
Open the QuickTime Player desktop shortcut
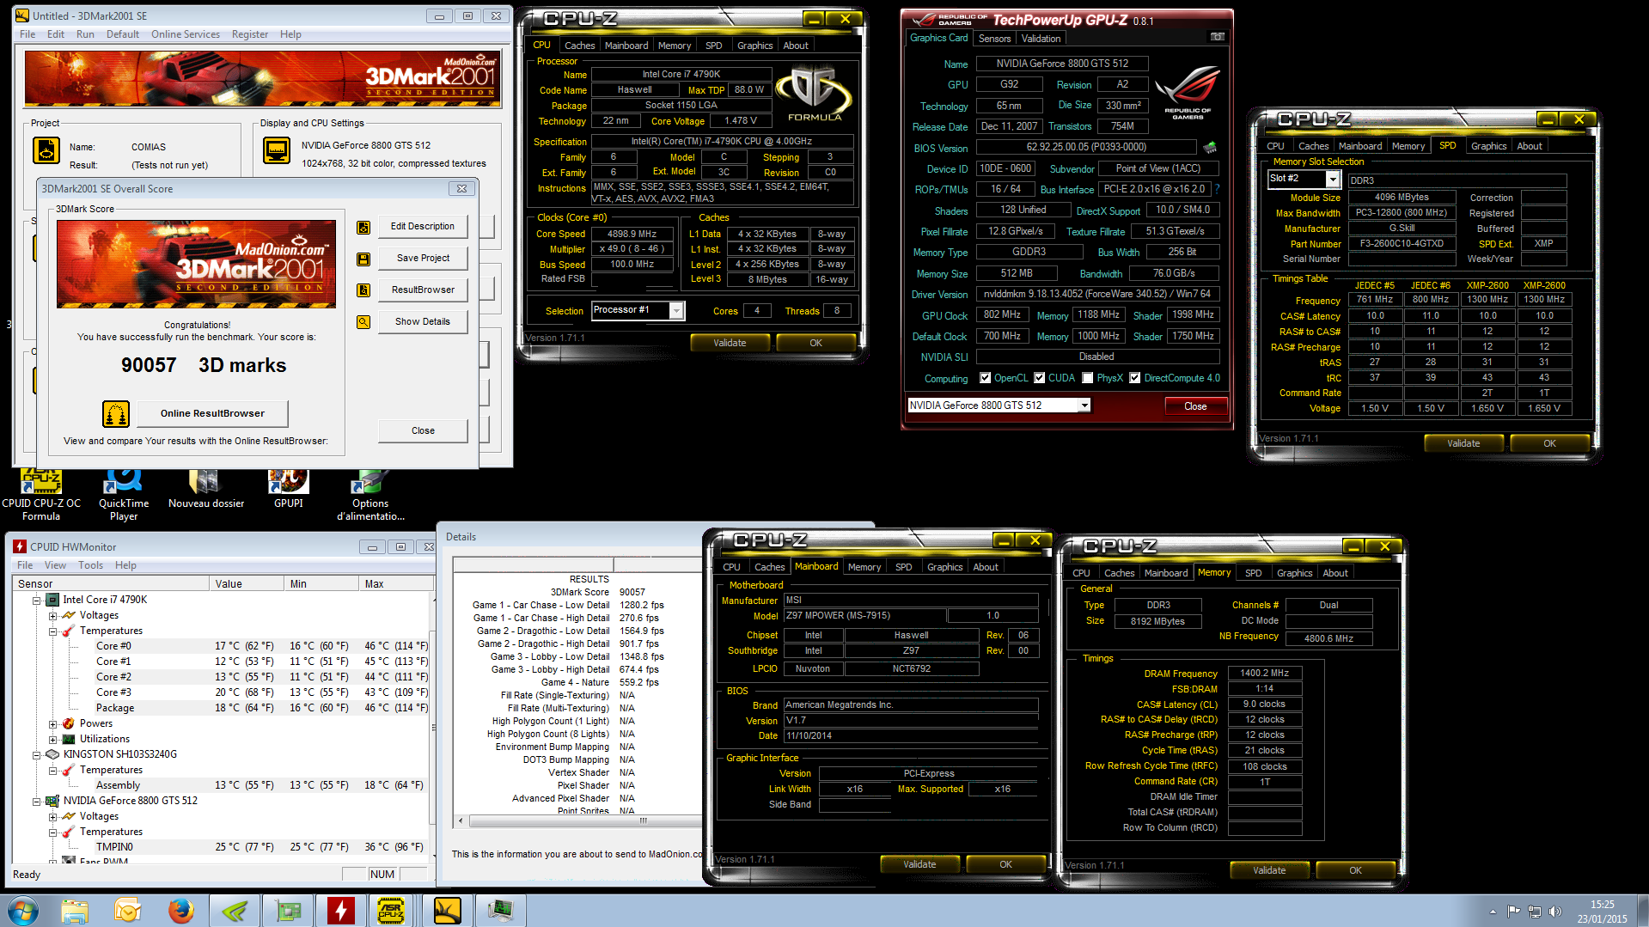[124, 497]
